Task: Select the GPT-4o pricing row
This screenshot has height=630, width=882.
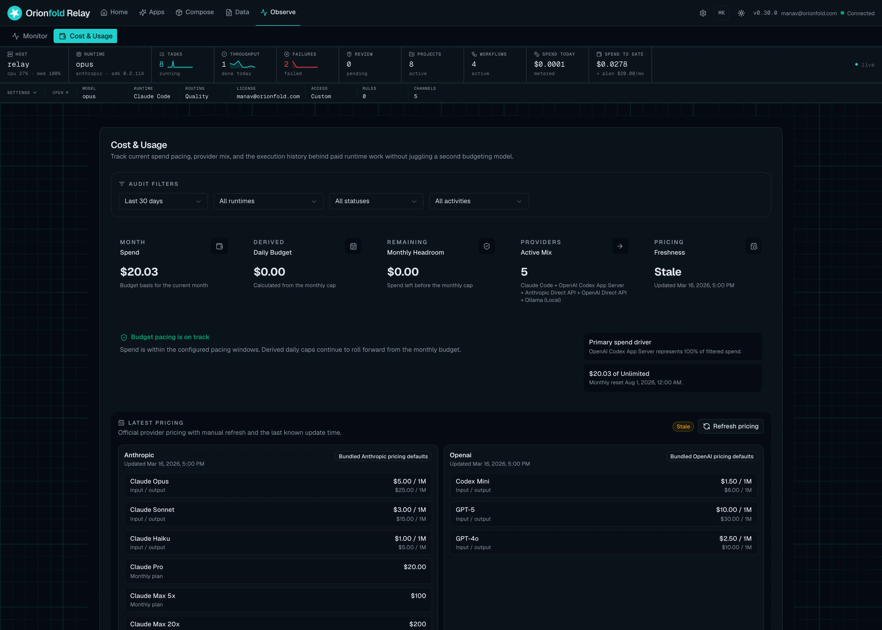Action: point(603,543)
